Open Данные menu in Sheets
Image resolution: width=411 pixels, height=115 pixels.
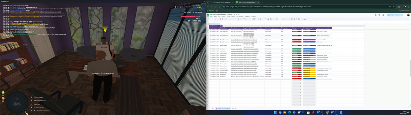click(x=233, y=16)
